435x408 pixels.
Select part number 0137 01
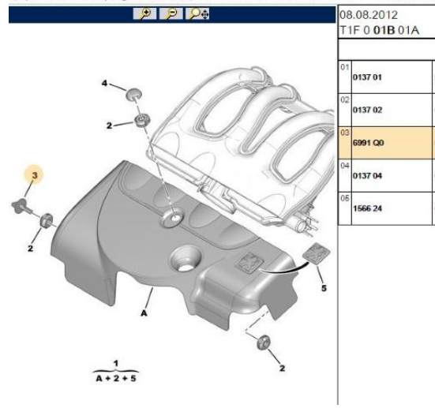tap(367, 77)
